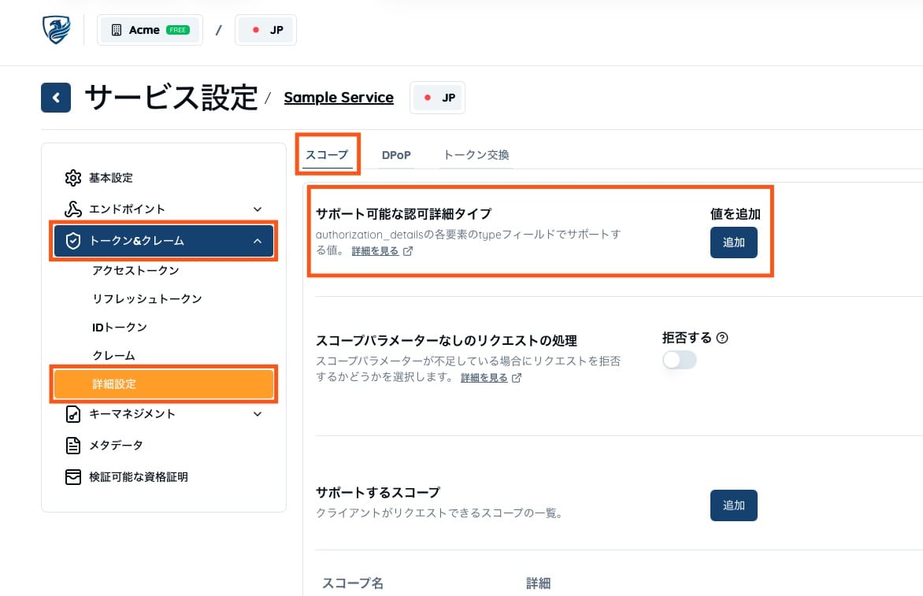Click the 詳細 column header

coord(538,583)
